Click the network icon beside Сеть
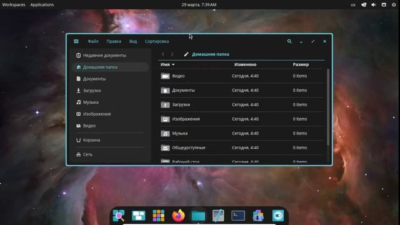 [78, 154]
